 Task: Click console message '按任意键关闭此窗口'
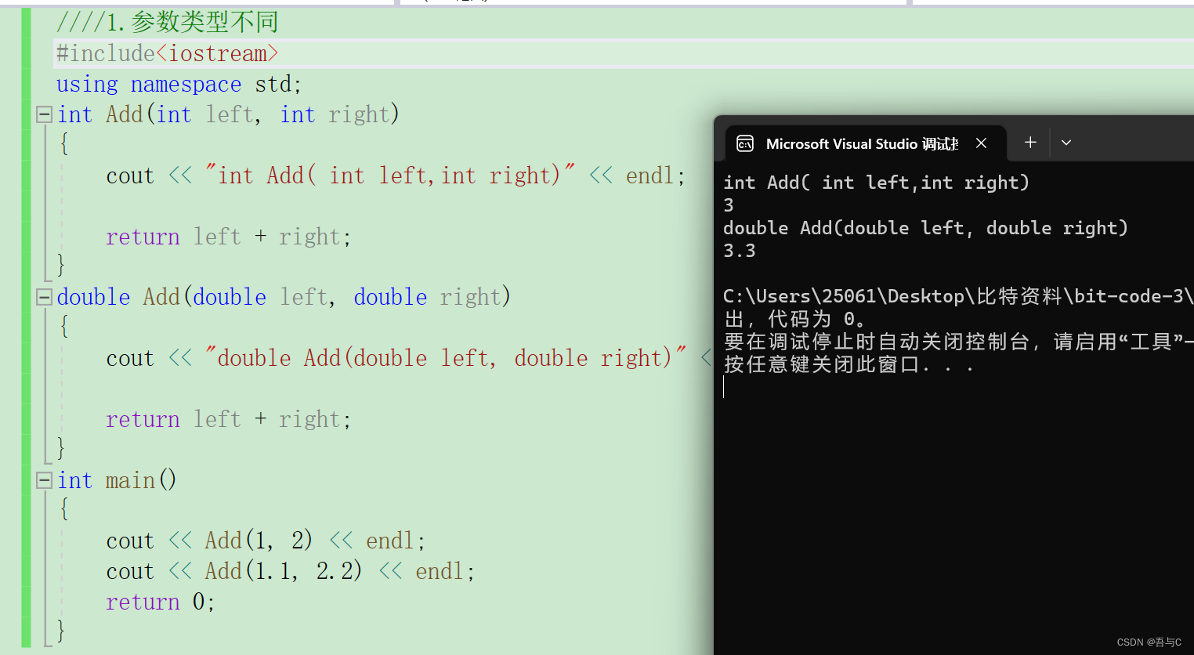click(848, 364)
